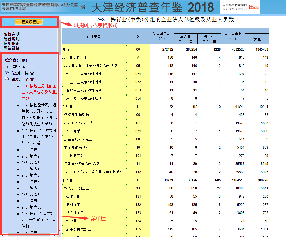
Task: Open the 编者说明 link
Action: [12, 39]
